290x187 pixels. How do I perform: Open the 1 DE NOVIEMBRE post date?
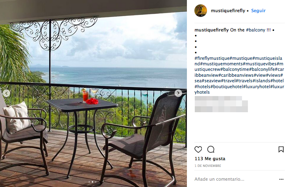[x=208, y=166]
